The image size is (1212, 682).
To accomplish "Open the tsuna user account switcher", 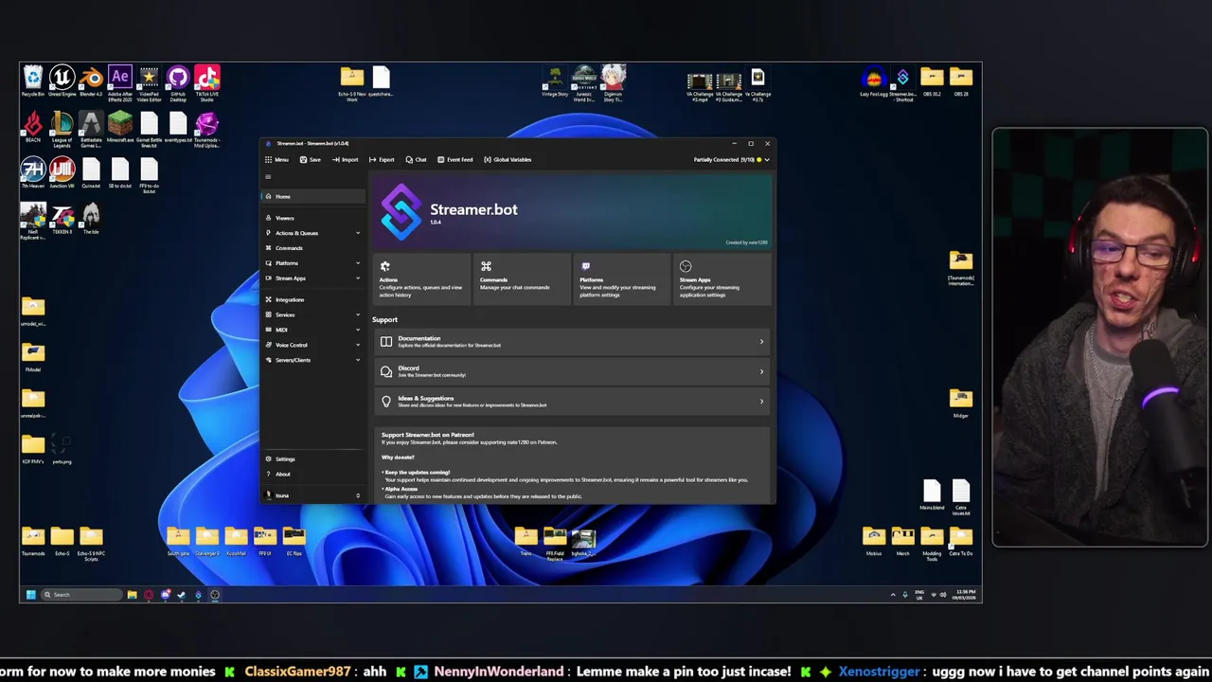I will coord(313,495).
